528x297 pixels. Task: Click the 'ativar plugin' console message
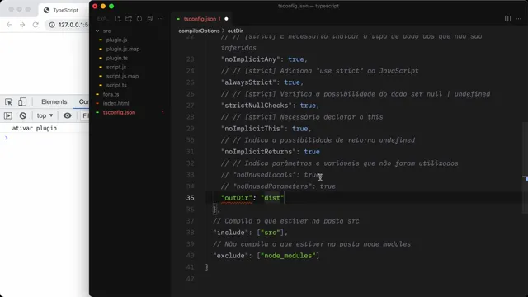point(35,128)
